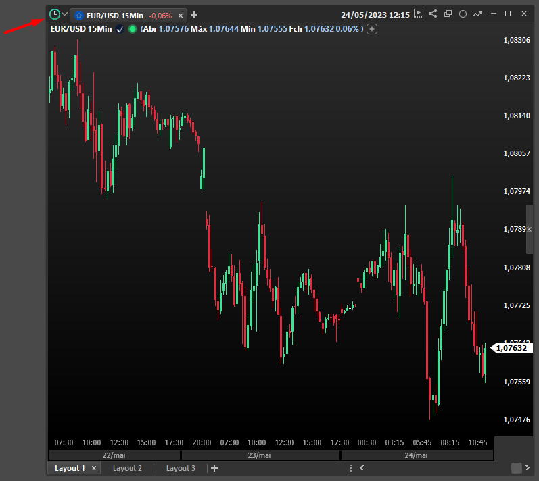Screen dimensions: 539x481
Task: Open the three-dot layouts options menu
Action: click(350, 468)
